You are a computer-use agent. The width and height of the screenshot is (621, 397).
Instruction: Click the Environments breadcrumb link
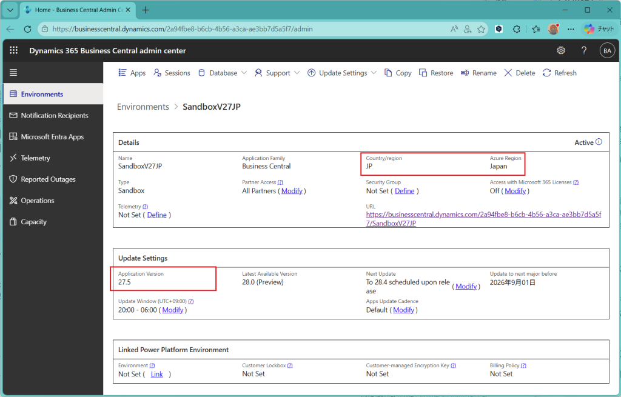pos(143,107)
